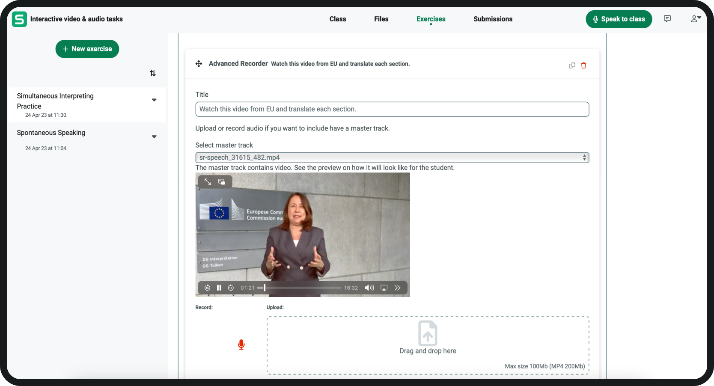Toggle the exercise list sort order
Viewport: 714px width, 386px height.
(x=153, y=73)
